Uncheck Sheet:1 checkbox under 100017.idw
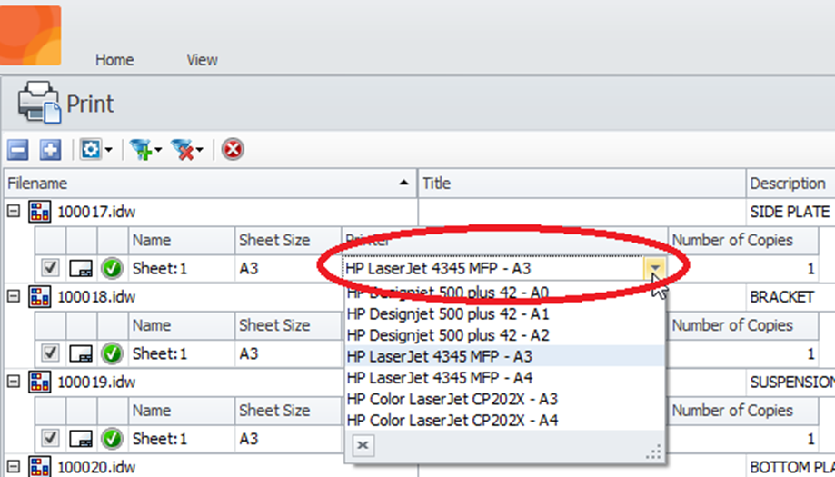The height and width of the screenshot is (477, 835). point(50,268)
